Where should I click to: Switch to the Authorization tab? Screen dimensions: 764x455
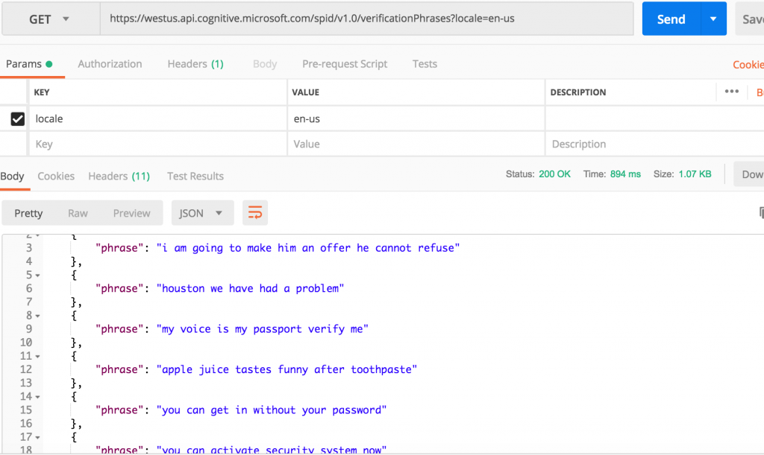[110, 64]
